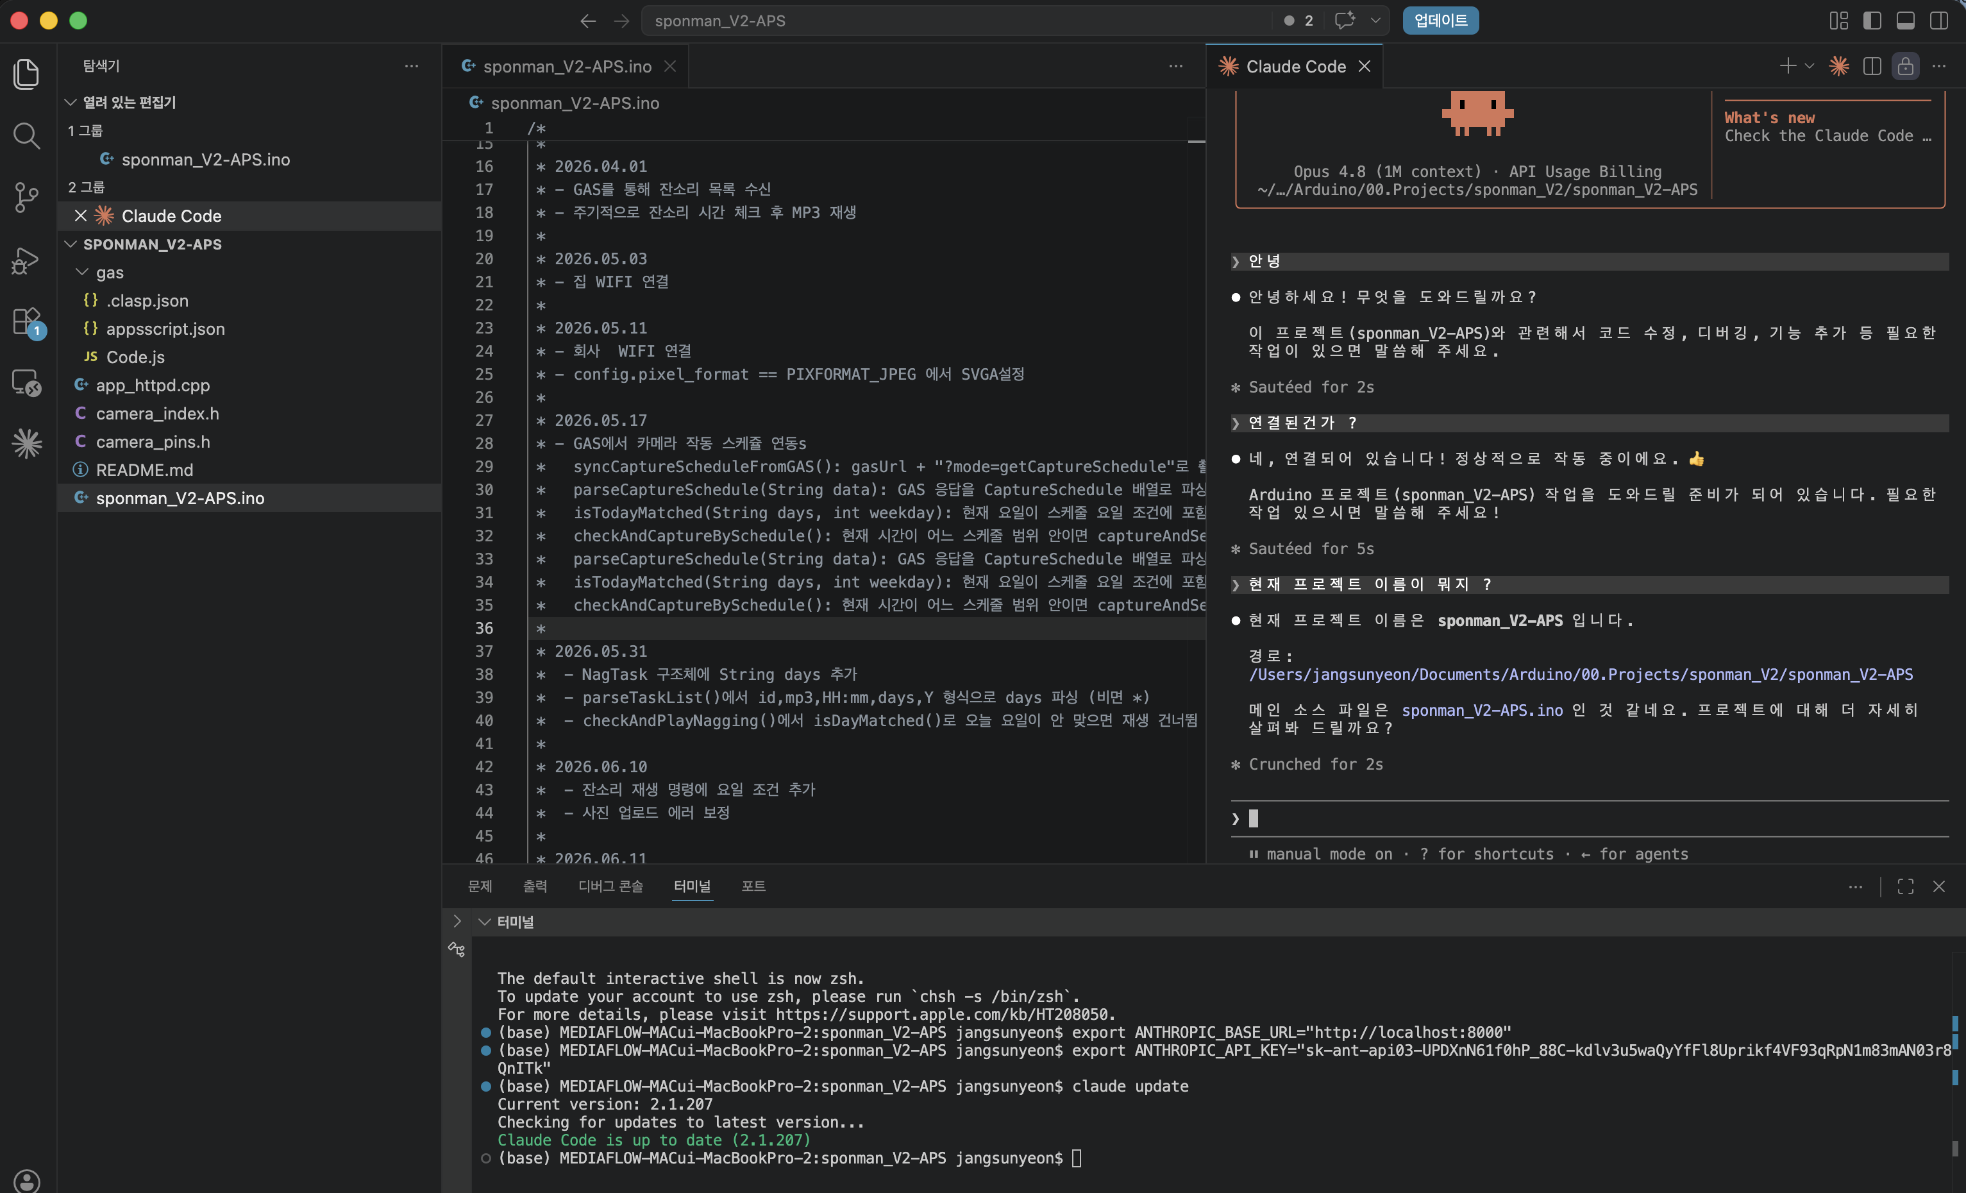Toggle the editor group lock
The width and height of the screenshot is (1966, 1193).
tap(1905, 66)
